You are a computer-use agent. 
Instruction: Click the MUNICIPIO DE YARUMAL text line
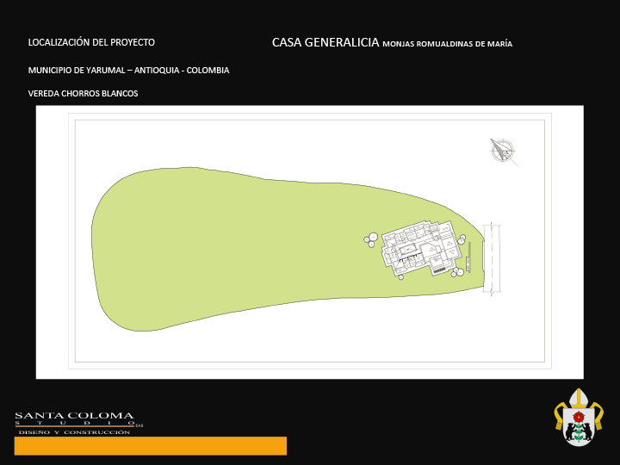pyautogui.click(x=128, y=71)
